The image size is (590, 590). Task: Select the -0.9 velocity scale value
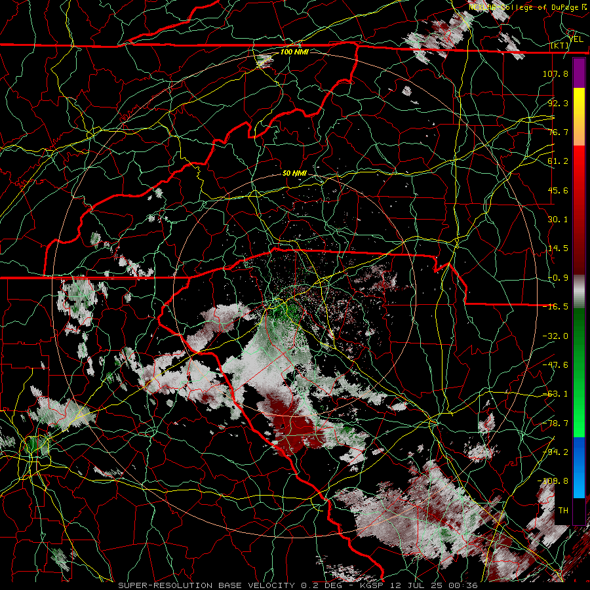click(x=558, y=278)
